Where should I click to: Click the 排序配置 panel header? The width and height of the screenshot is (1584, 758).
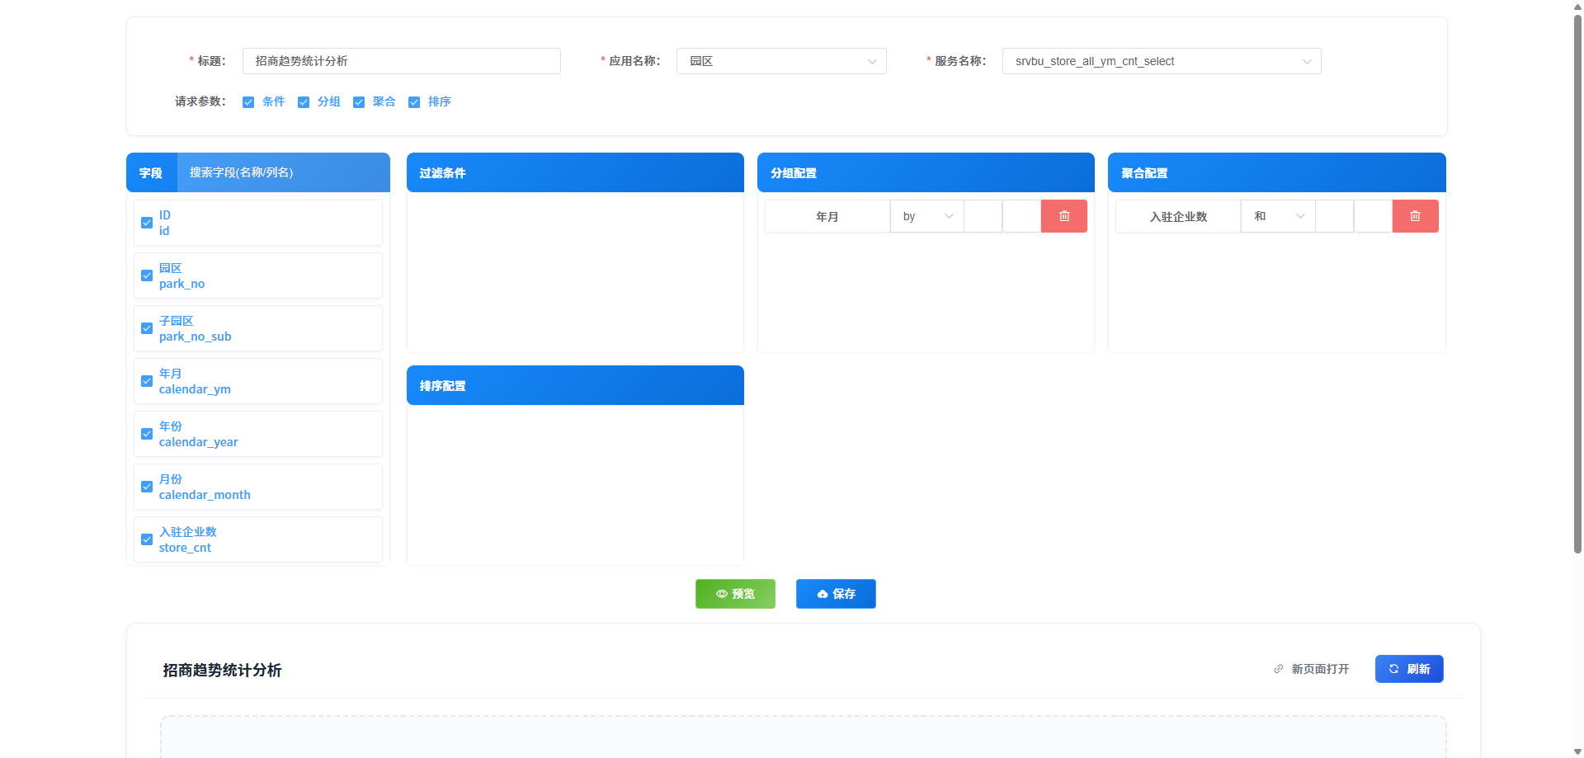pyautogui.click(x=575, y=385)
